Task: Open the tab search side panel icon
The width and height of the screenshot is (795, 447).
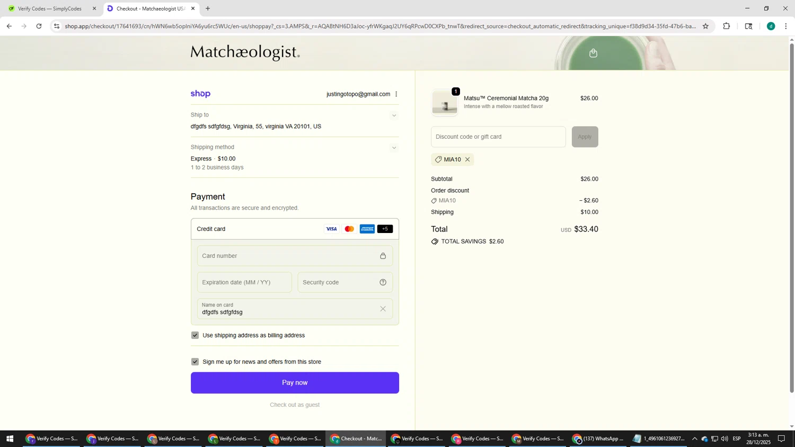Action: pyautogui.click(x=748, y=26)
